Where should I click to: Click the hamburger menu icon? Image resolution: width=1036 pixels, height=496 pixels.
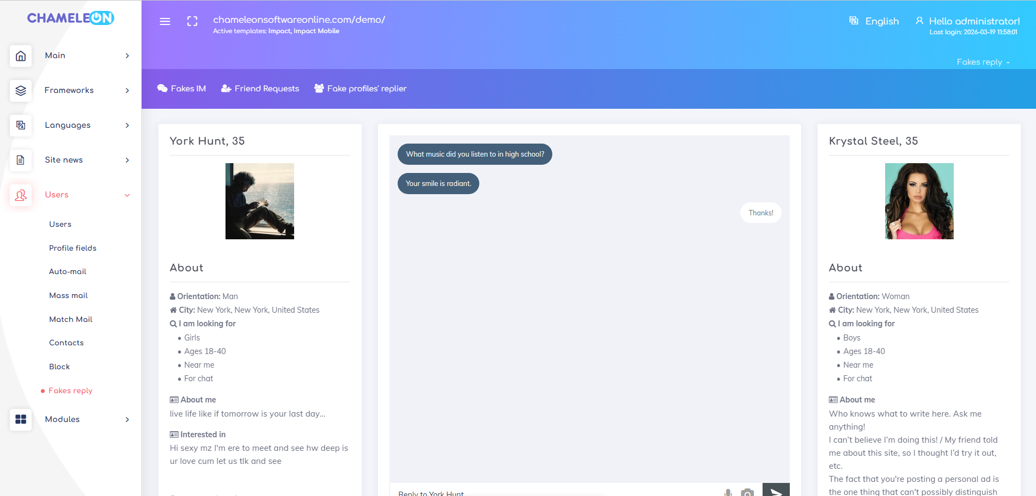pyautogui.click(x=165, y=22)
